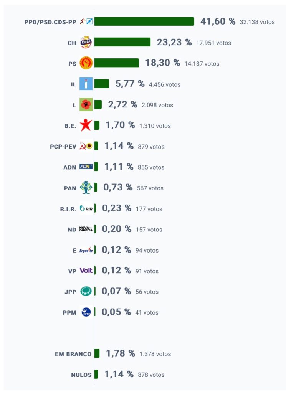Click the JPP green circle logo

point(86,291)
